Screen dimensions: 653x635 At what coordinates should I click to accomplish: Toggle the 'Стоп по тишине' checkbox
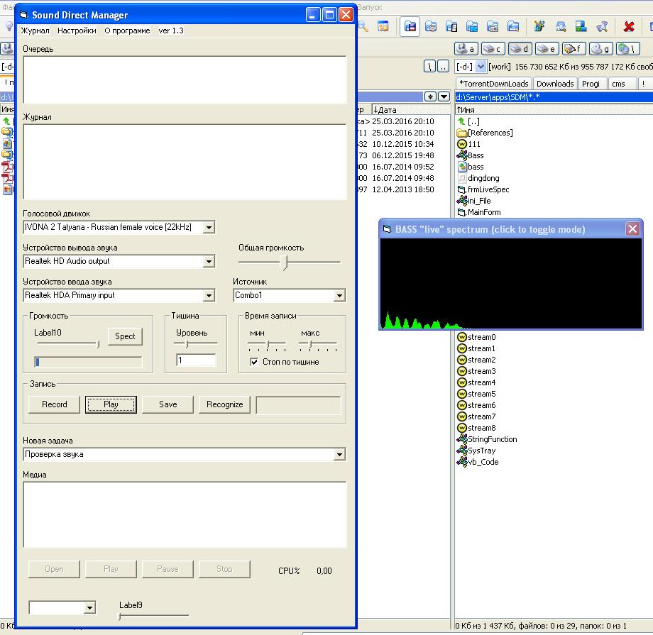click(254, 362)
